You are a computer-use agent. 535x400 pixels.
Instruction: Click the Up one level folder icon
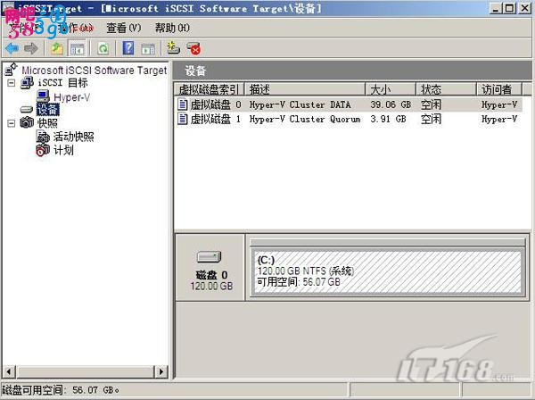[x=57, y=48]
